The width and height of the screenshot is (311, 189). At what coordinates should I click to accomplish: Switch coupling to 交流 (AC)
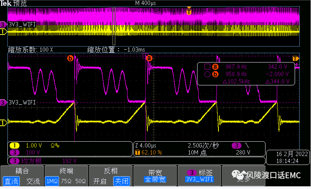33,181
